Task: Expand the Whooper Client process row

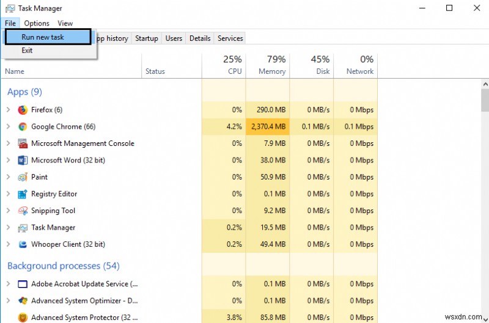Action: (9, 244)
